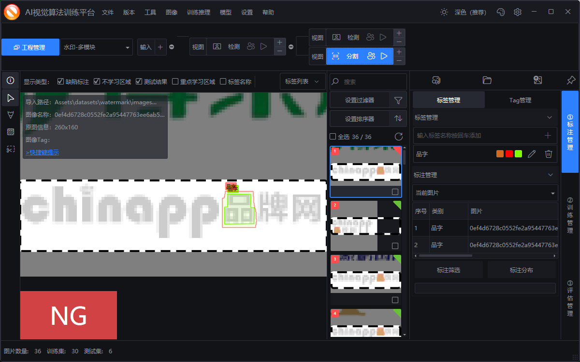Select thumbnail number 2 in image list
The height and width of the screenshot is (362, 580).
pyautogui.click(x=366, y=225)
